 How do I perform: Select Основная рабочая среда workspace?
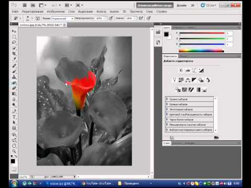[x=155, y=5]
